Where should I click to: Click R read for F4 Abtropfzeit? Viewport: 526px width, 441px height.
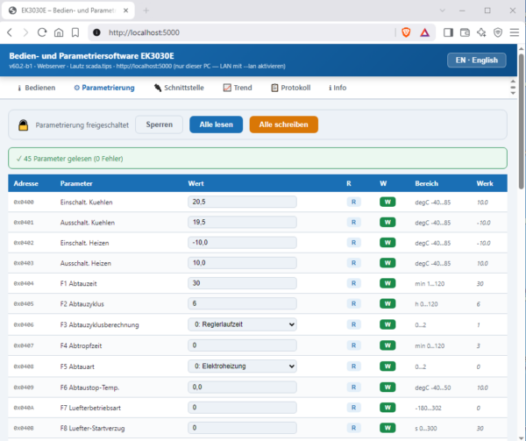[353, 345]
